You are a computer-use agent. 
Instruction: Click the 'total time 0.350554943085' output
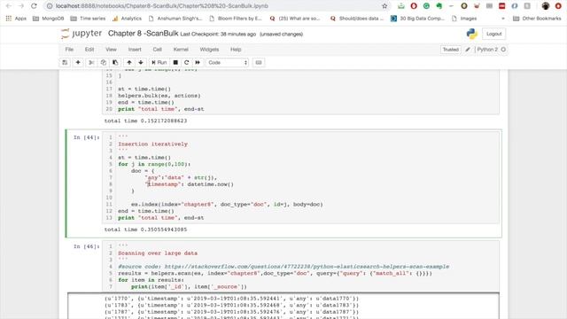(145, 230)
